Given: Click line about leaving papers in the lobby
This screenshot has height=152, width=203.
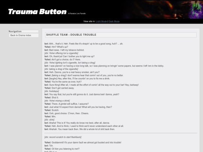Looking at the screenshot, I should tap(104, 66).
